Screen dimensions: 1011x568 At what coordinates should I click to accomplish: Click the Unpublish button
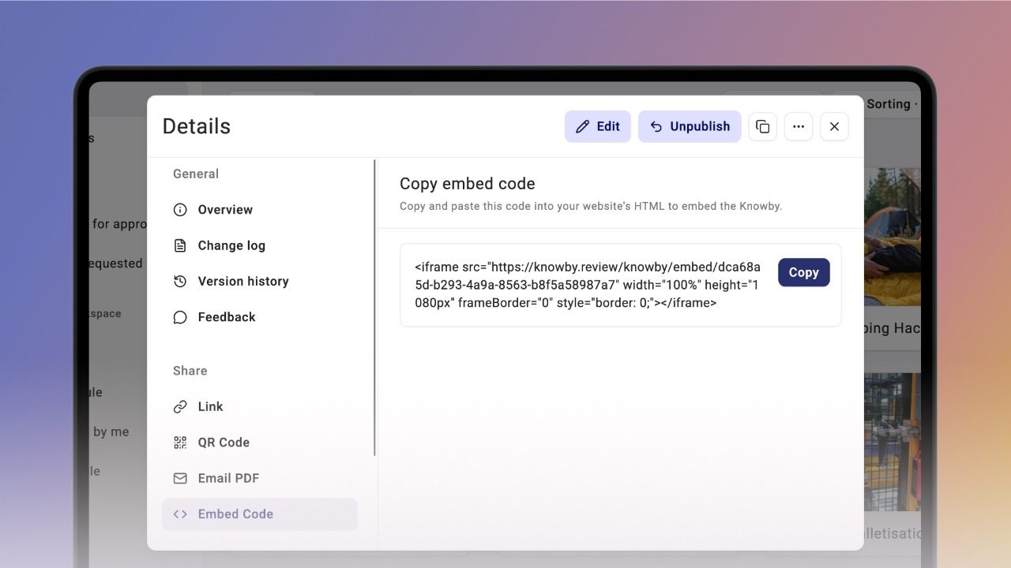(x=690, y=126)
